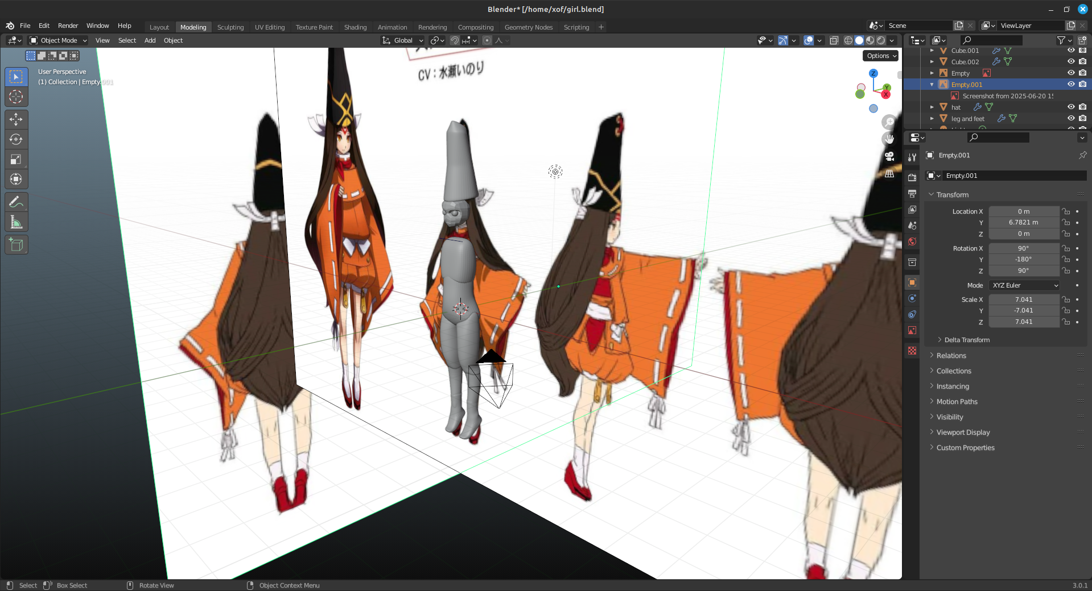Toggle hat visibility eye icon
Viewport: 1092px width, 591px height.
[1071, 107]
